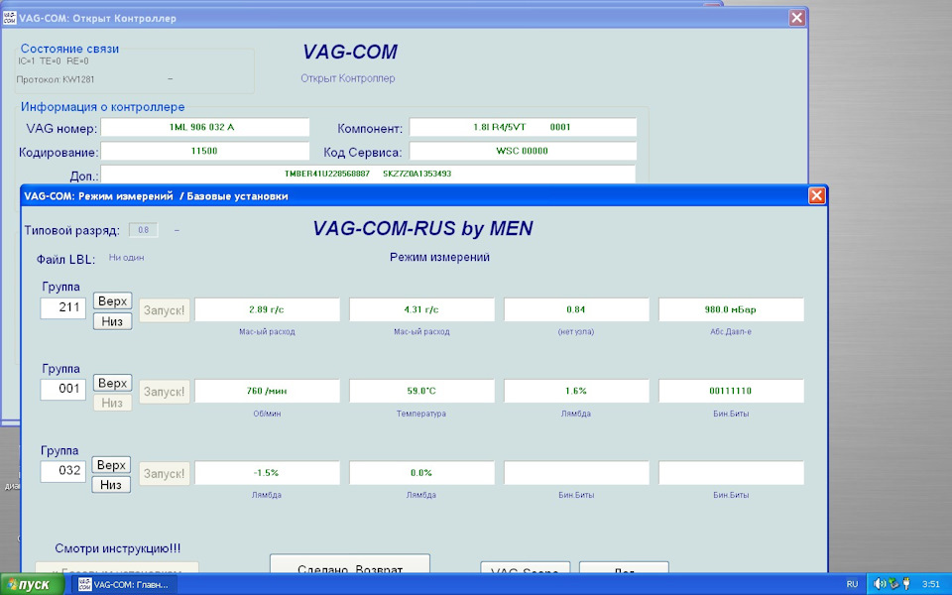Click the VAG-COM icon in back window title bar
The height and width of the screenshot is (595, 952).
pos(9,18)
